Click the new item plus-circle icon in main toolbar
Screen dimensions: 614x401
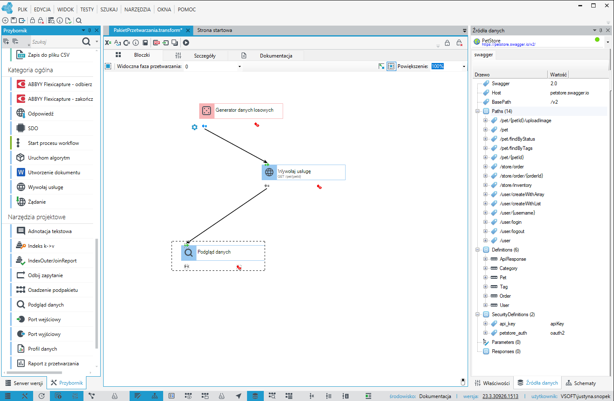[x=5, y=20]
